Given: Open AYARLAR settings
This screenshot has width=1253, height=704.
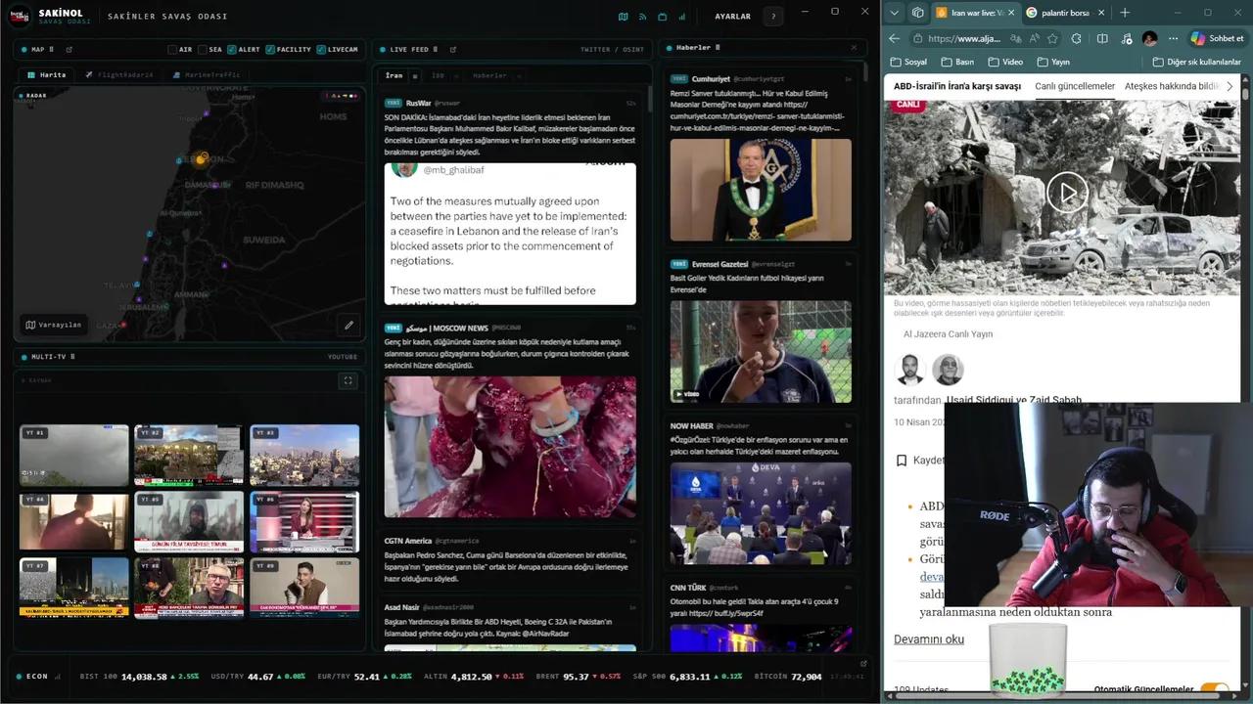Looking at the screenshot, I should 733,17.
